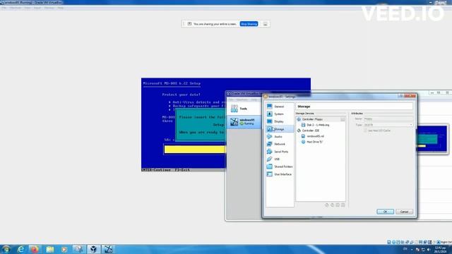The width and height of the screenshot is (452, 254).
Task: Click the system tray volume icon
Action: coord(429,249)
